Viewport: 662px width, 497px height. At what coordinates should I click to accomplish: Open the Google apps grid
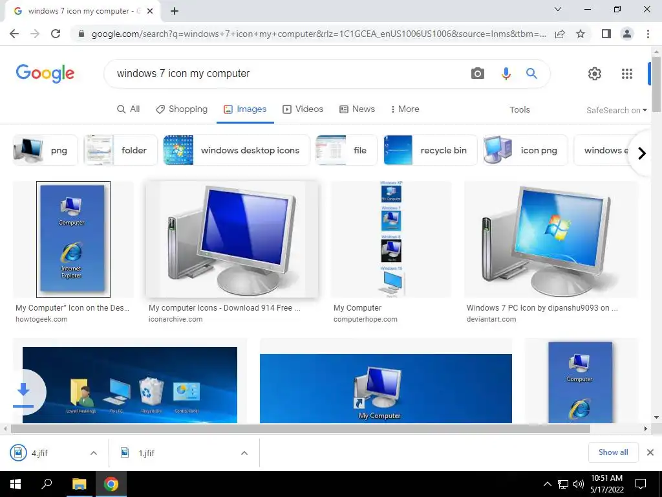pos(627,74)
